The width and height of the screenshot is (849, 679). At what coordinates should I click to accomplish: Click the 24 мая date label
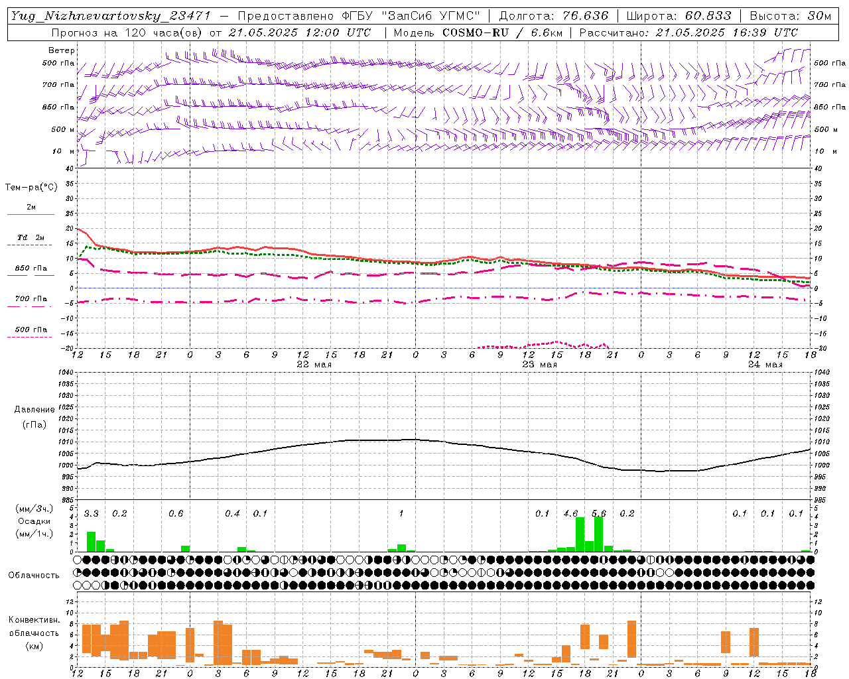click(x=765, y=364)
